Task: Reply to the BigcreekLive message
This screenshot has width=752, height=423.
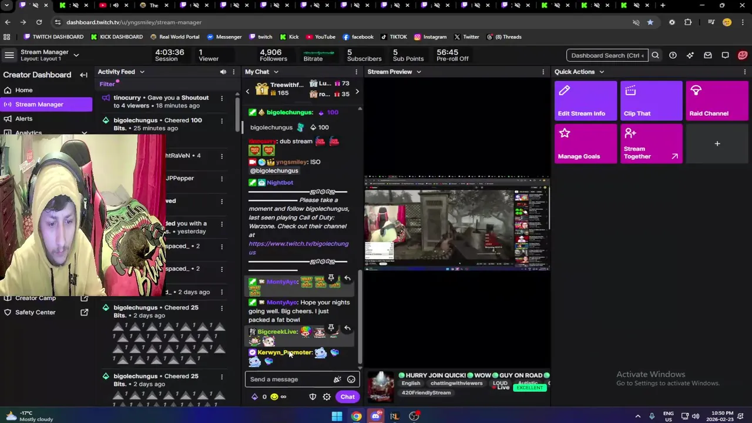Action: 347,328
